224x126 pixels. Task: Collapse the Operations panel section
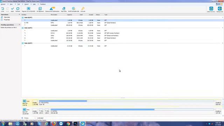coord(19,15)
